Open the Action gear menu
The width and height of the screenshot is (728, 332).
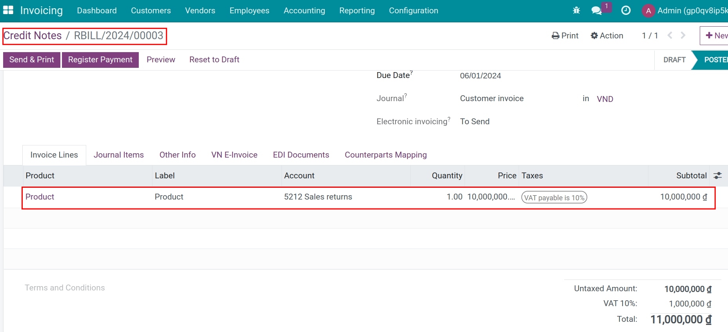607,36
